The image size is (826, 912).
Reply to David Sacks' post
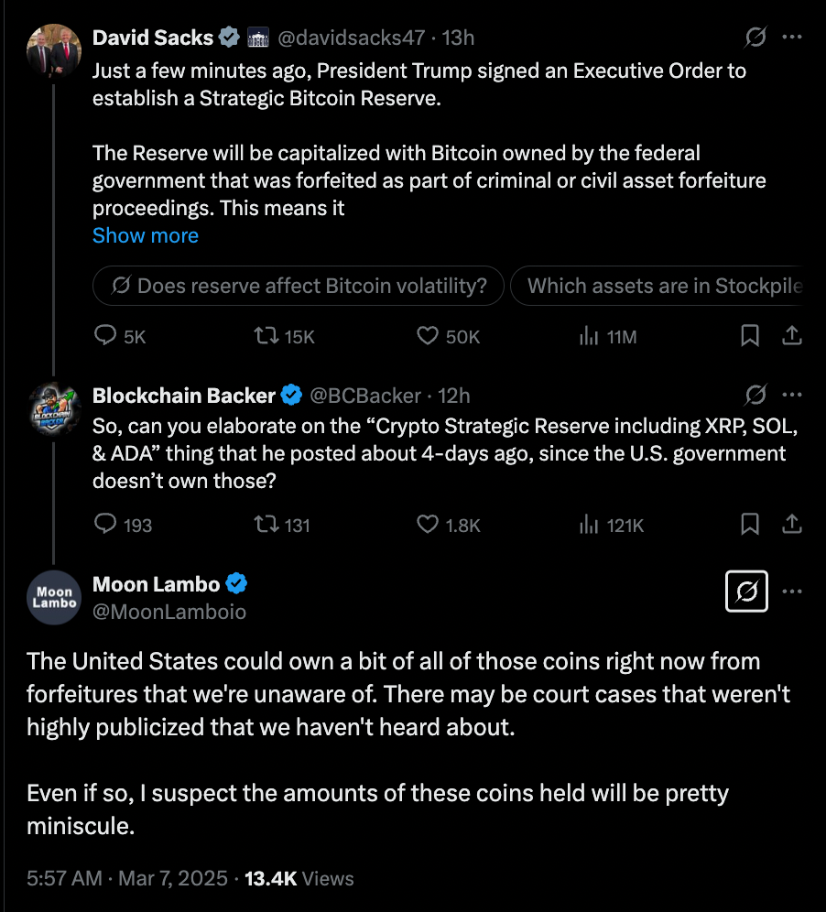coord(108,337)
